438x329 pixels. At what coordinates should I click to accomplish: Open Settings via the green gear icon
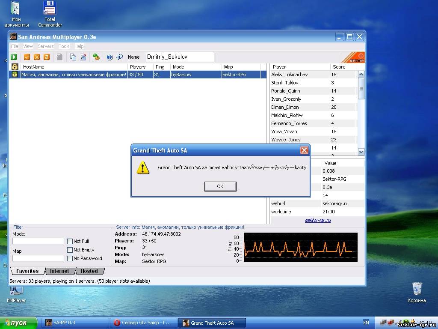pos(96,57)
